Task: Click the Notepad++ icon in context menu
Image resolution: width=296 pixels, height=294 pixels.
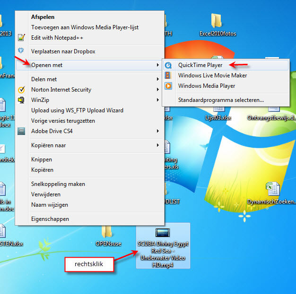Action: (x=21, y=37)
